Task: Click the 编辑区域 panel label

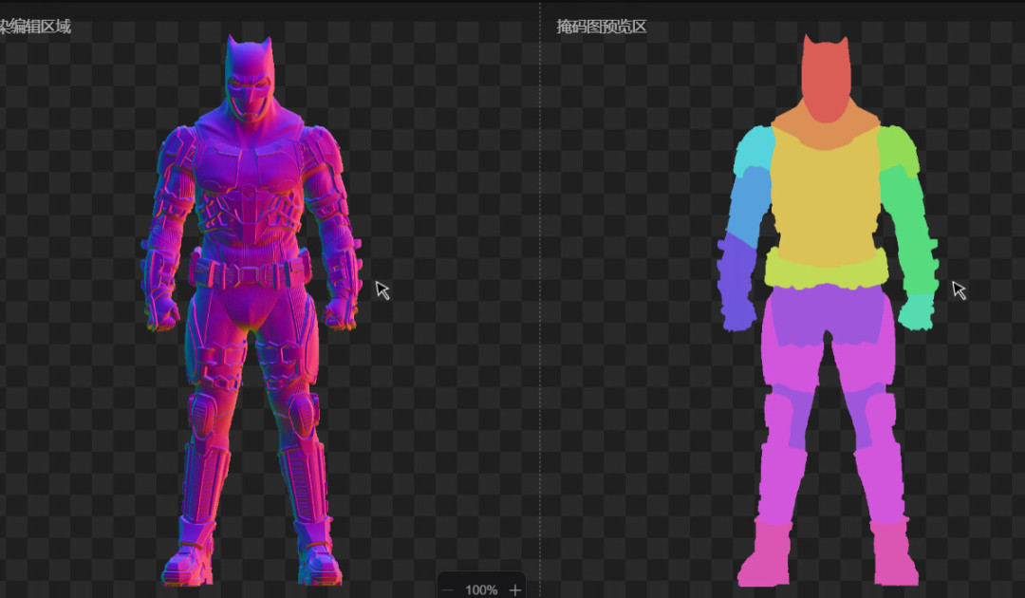Action: pyautogui.click(x=35, y=27)
